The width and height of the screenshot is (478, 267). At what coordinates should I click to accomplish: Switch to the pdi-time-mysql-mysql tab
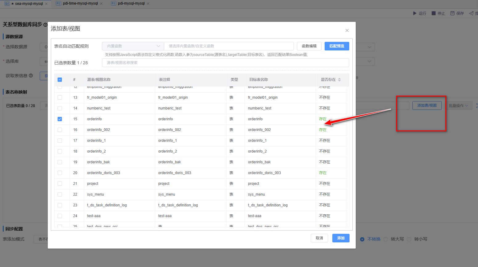(80, 3)
